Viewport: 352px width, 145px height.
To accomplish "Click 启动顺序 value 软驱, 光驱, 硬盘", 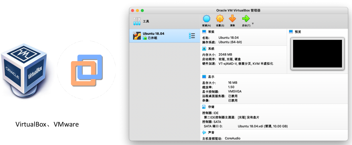I will (230, 59).
